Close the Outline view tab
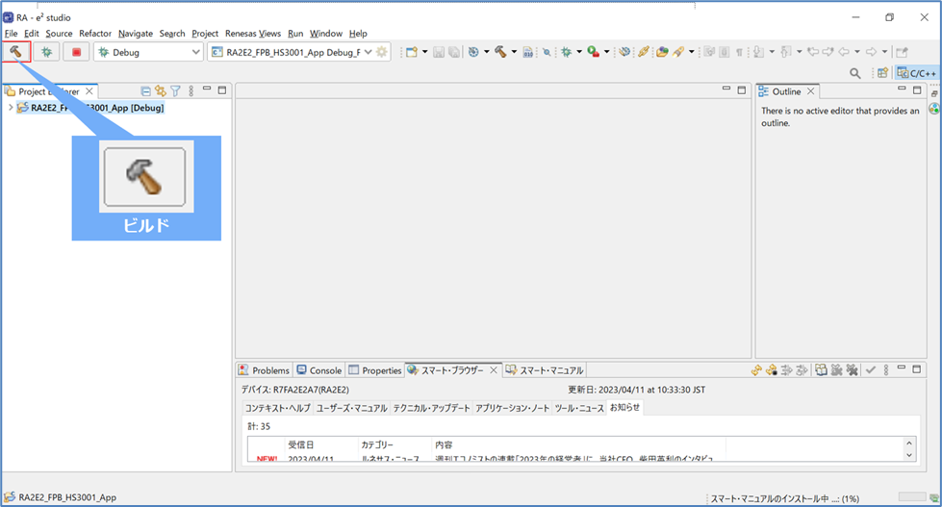 [810, 91]
